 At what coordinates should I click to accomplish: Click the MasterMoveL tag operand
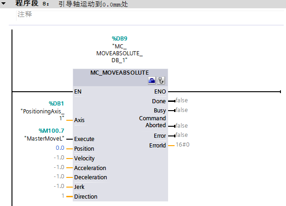44,138
